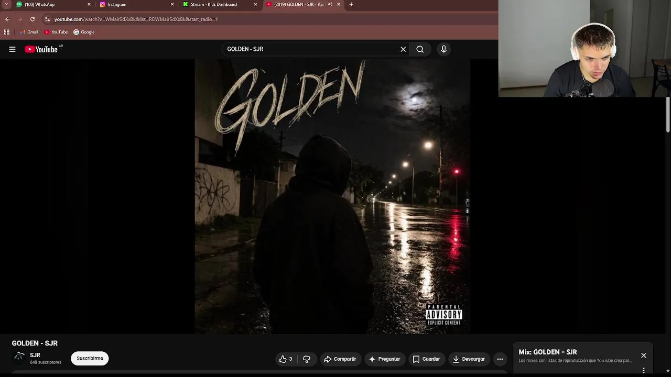Go forward with the browser forward arrow

[20, 19]
